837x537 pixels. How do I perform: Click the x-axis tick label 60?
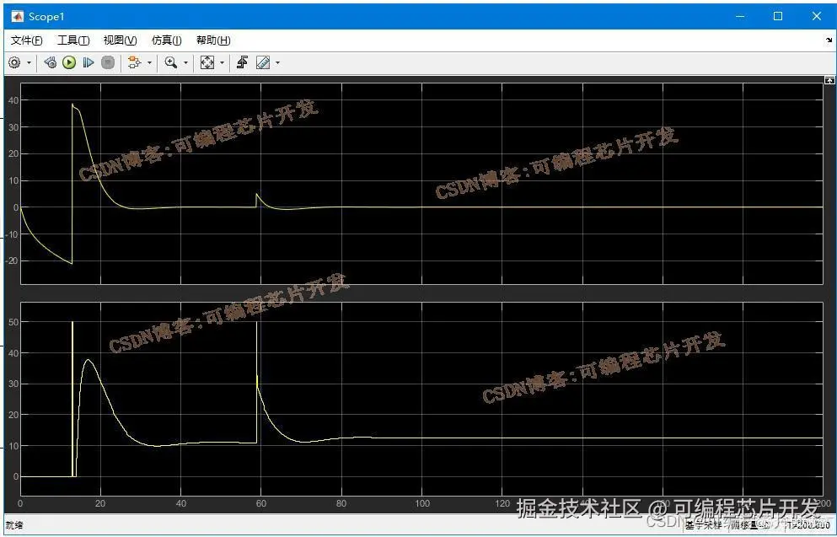click(261, 503)
